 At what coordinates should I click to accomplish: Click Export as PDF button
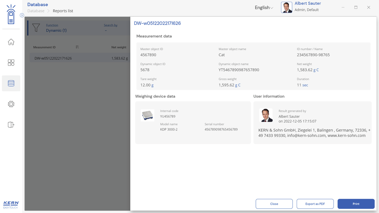[x=315, y=204]
